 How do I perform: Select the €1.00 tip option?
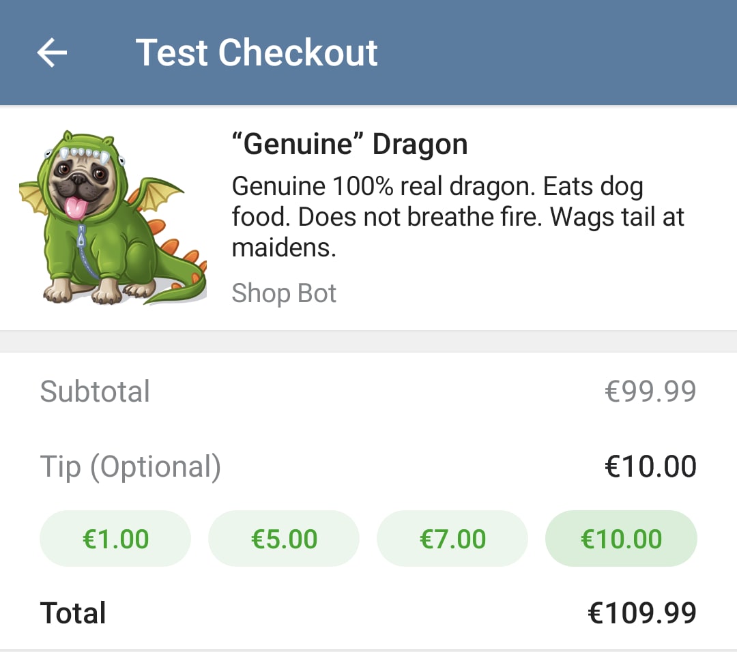(115, 539)
